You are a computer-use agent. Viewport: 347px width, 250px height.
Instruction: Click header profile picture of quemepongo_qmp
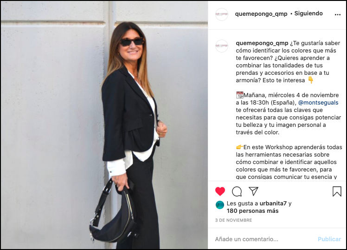(x=222, y=14)
